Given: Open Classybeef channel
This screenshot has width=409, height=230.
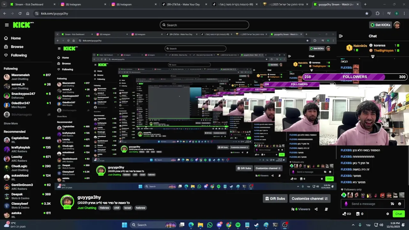Looking at the screenshot, I should click(x=27, y=205).
